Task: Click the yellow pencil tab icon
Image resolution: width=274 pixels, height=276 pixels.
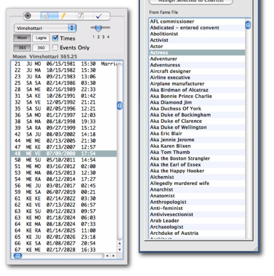Action: click(x=63, y=16)
